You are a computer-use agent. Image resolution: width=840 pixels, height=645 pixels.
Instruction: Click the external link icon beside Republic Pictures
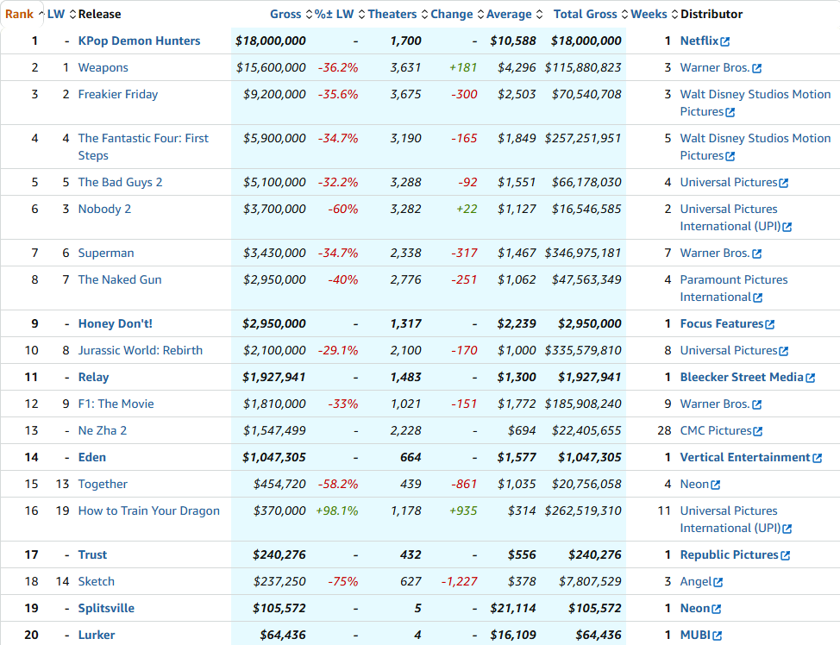tap(786, 555)
